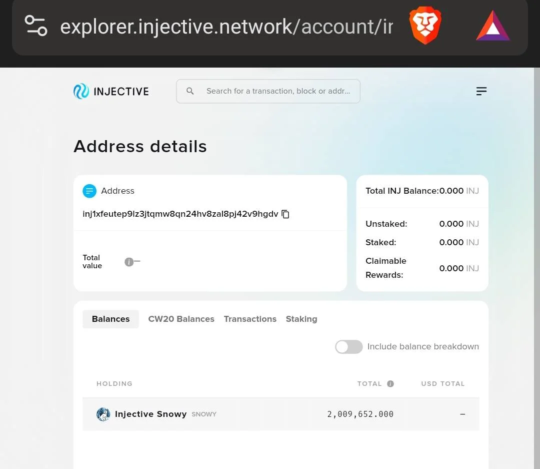Open the Transactions tab
Screen dimensions: 540x469
tap(250, 319)
